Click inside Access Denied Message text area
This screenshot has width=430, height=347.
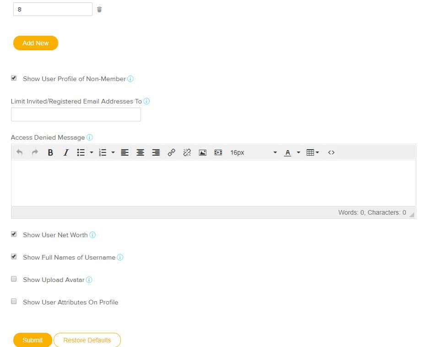[214, 183]
